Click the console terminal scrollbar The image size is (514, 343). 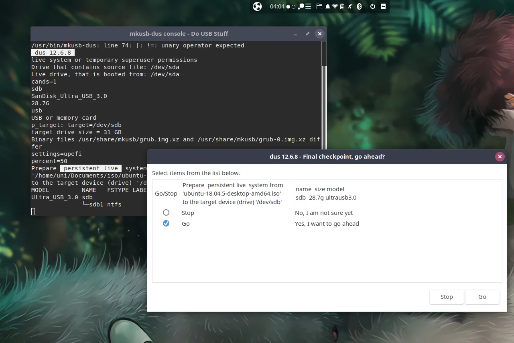324,54
